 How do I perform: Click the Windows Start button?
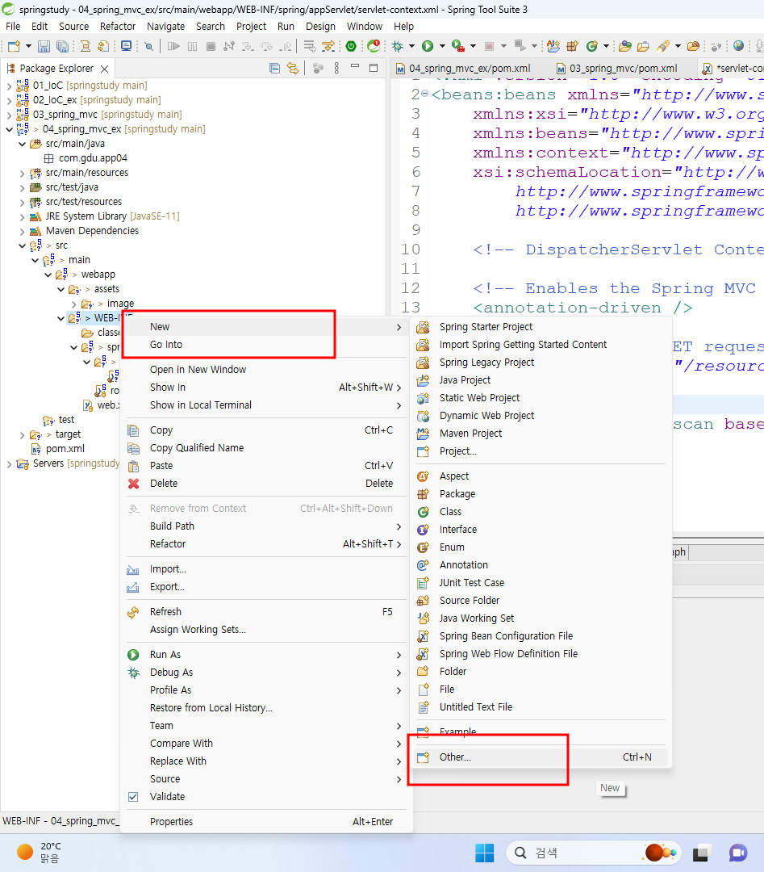[485, 853]
